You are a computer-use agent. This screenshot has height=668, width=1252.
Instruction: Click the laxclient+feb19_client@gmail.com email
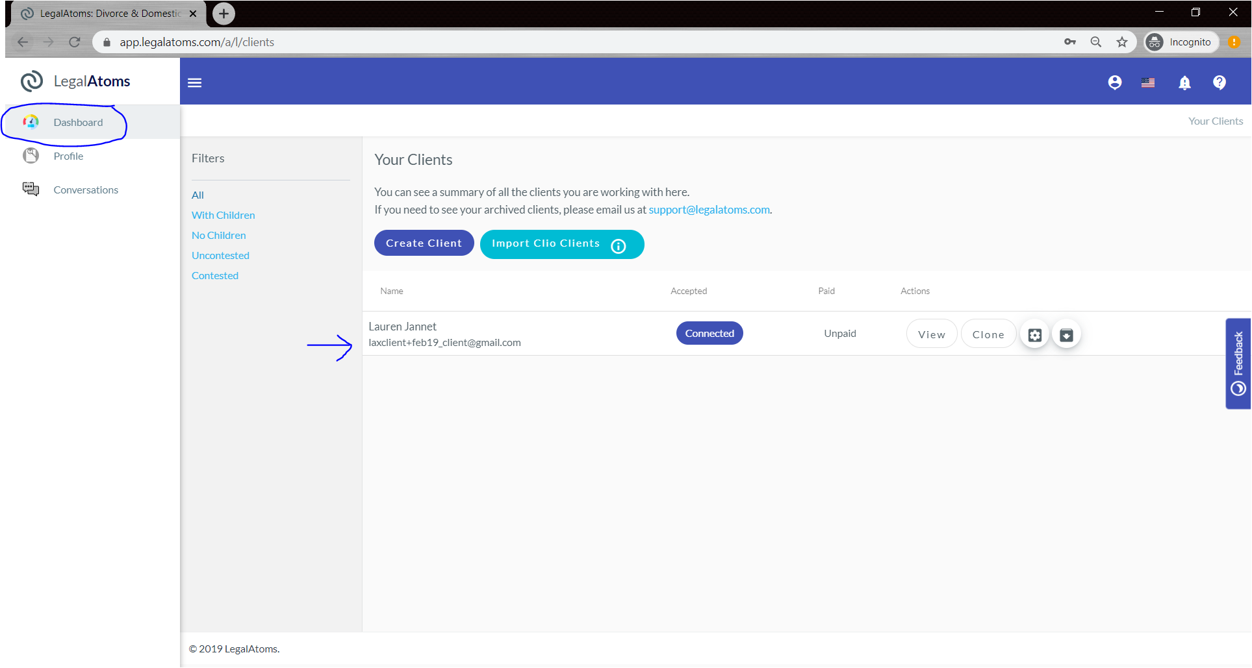444,343
